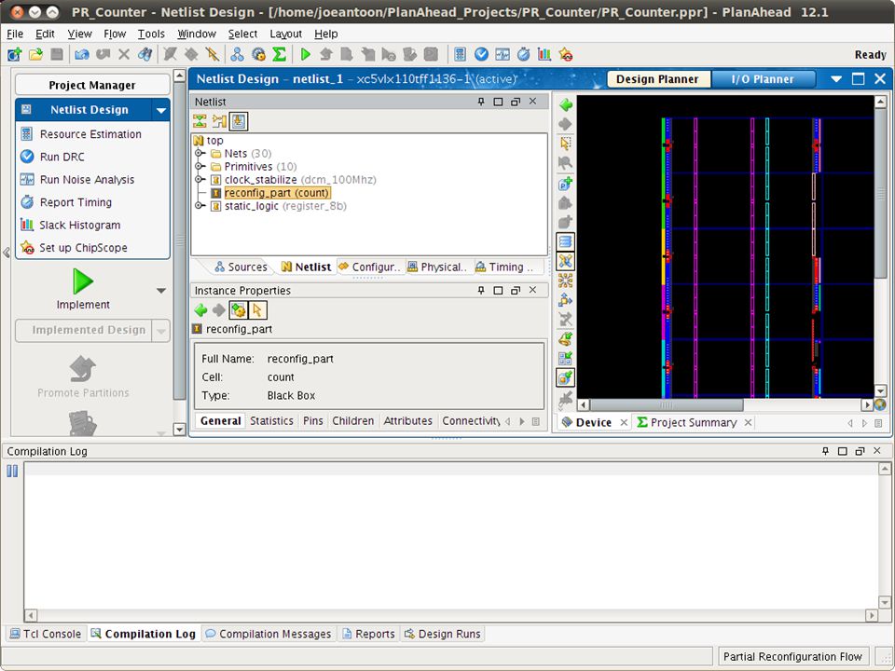Click the Settings gear icon in main toolbar
Image resolution: width=895 pixels, height=671 pixels.
258,55
